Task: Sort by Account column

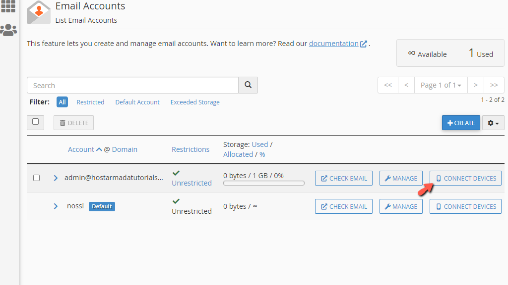Action: 81,149
